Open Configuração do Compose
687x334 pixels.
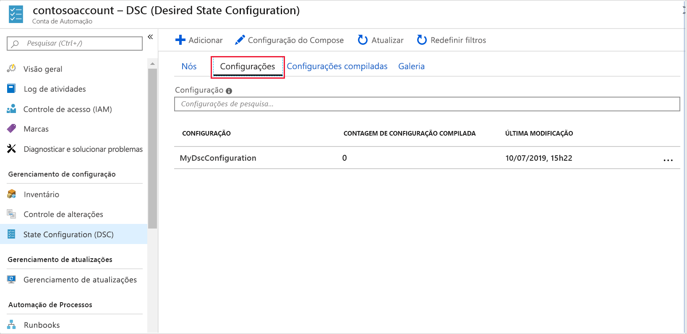(x=296, y=40)
